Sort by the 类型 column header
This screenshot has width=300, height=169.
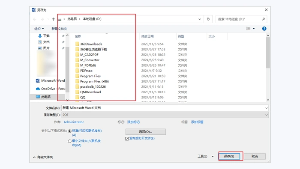pos(181,36)
